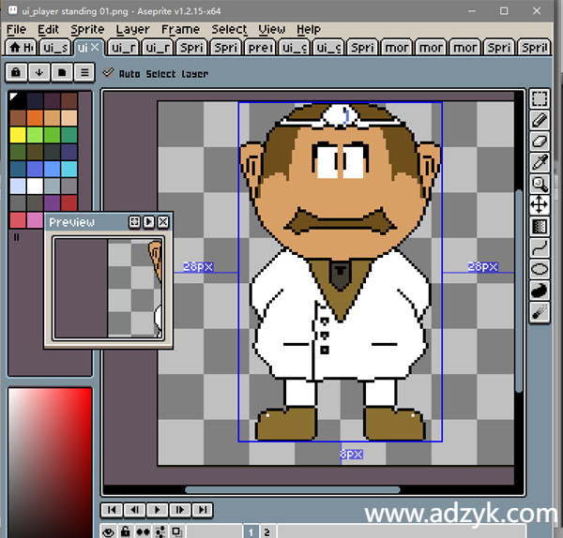This screenshot has width=563, height=538.
Task: Toggle layer visibility eye in timeline
Action: tap(109, 531)
